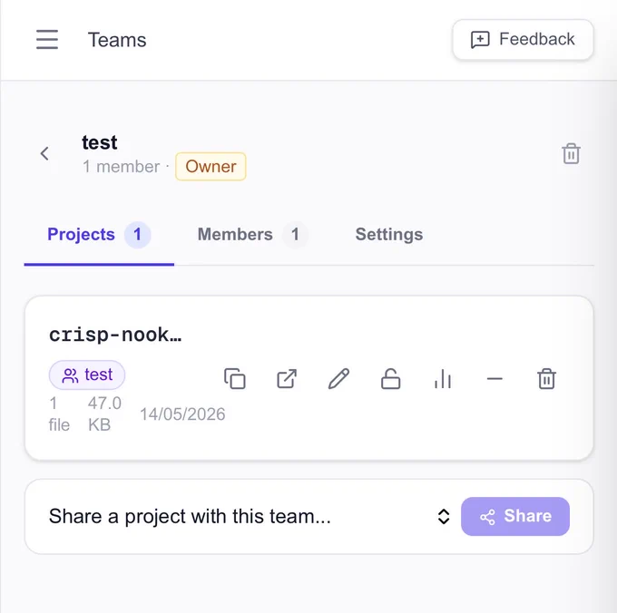Click the up-down chevron in project selector

tap(444, 517)
